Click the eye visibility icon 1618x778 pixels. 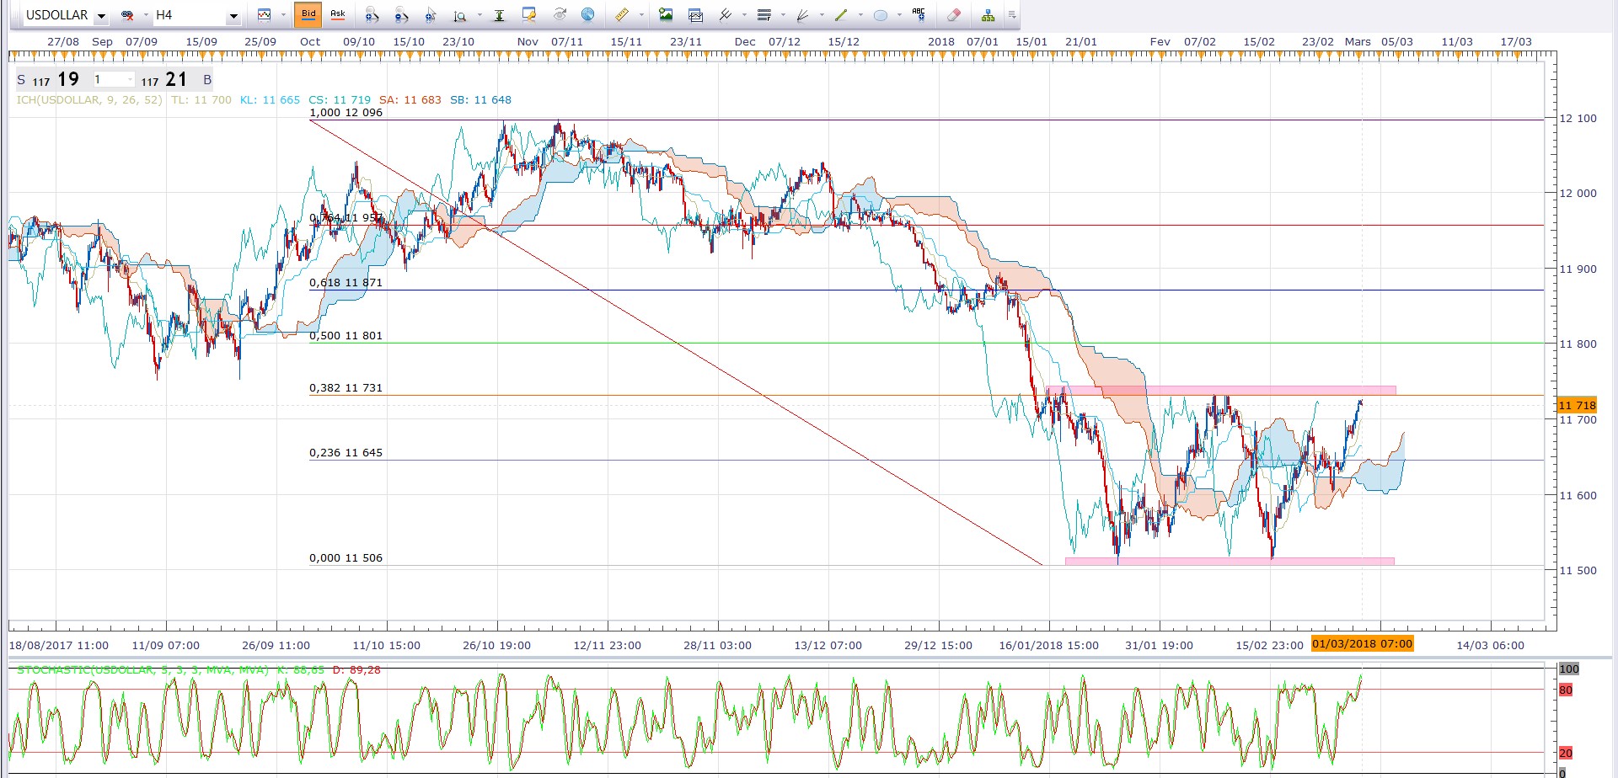point(560,15)
